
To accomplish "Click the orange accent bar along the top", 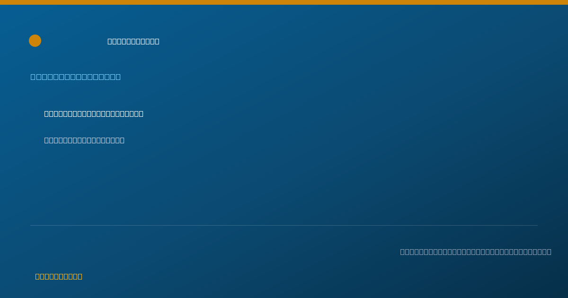I will coord(284,2).
